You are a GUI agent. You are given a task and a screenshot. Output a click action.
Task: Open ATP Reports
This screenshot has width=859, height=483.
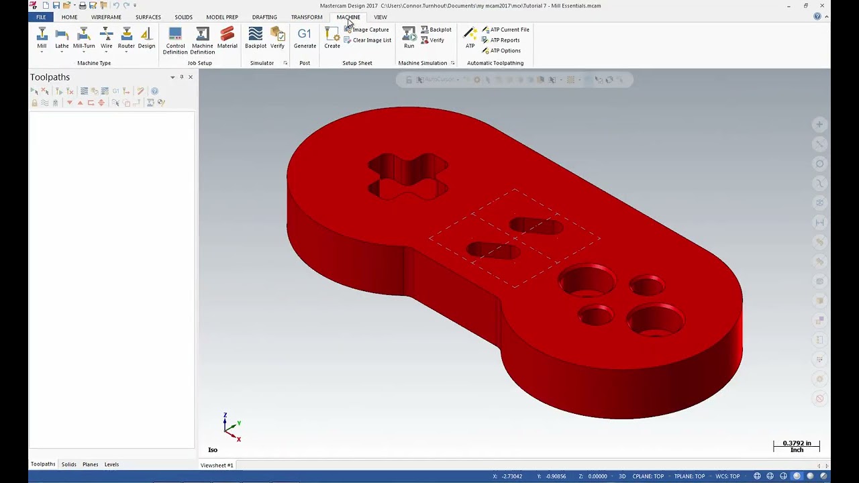pyautogui.click(x=501, y=40)
